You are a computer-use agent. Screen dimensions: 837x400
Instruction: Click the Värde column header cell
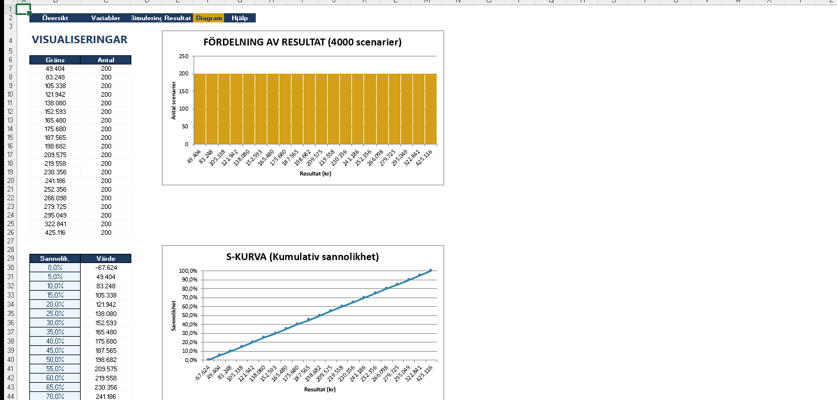[x=106, y=259]
